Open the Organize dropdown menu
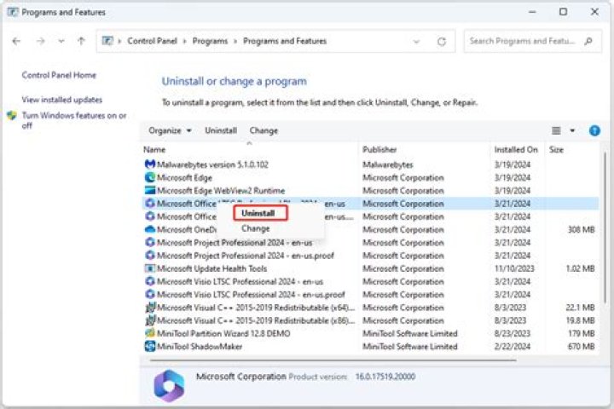The image size is (614, 409). coord(168,130)
